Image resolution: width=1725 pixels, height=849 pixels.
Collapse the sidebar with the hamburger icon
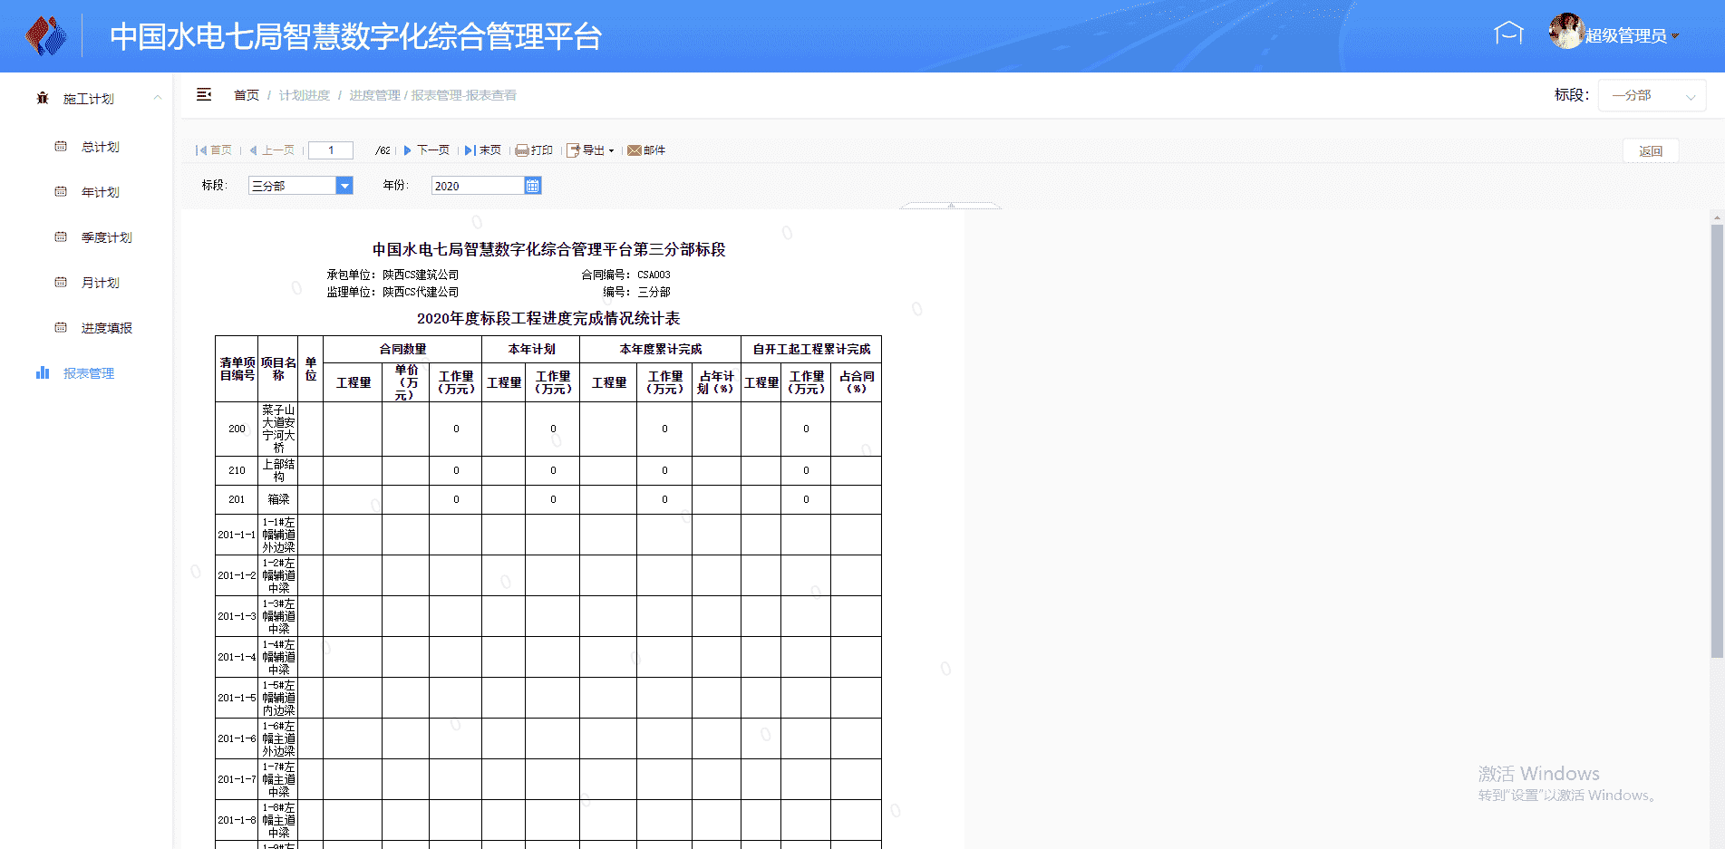pyautogui.click(x=204, y=95)
